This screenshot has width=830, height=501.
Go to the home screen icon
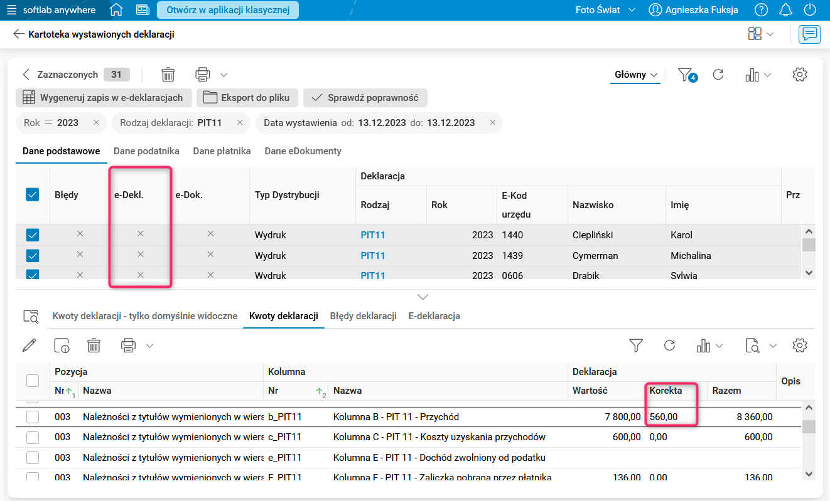116,10
